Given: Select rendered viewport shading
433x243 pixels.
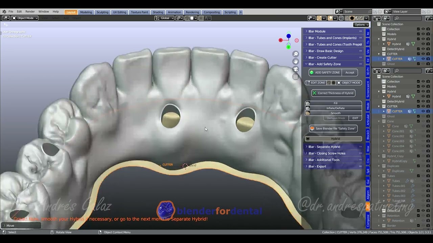Looking at the screenshot, I should pyautogui.click(x=361, y=18).
